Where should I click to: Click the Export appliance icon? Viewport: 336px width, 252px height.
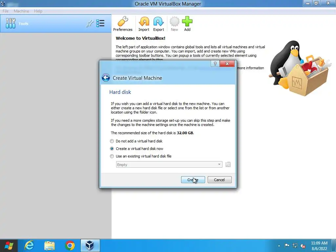coord(158,24)
